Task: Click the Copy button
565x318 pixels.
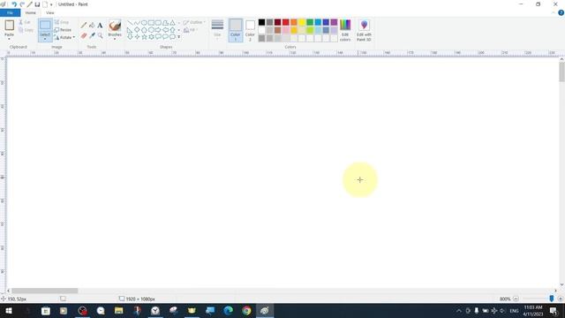Action: coord(26,30)
